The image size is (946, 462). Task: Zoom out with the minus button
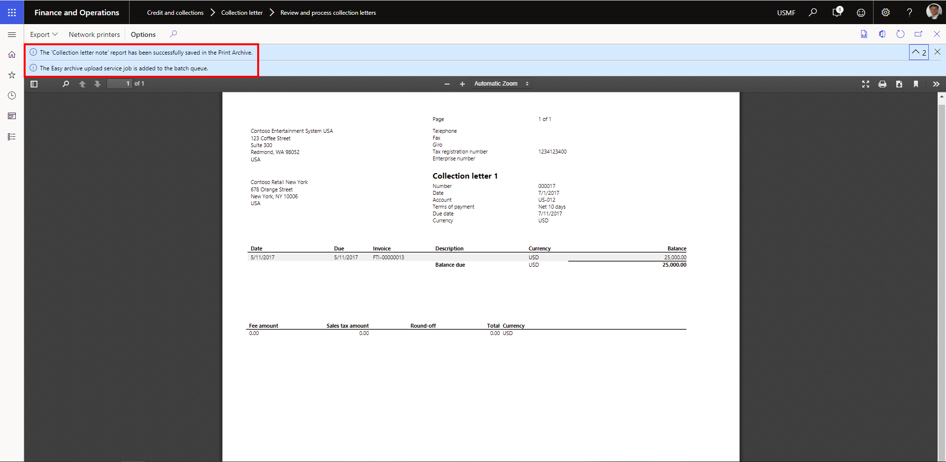click(x=447, y=84)
